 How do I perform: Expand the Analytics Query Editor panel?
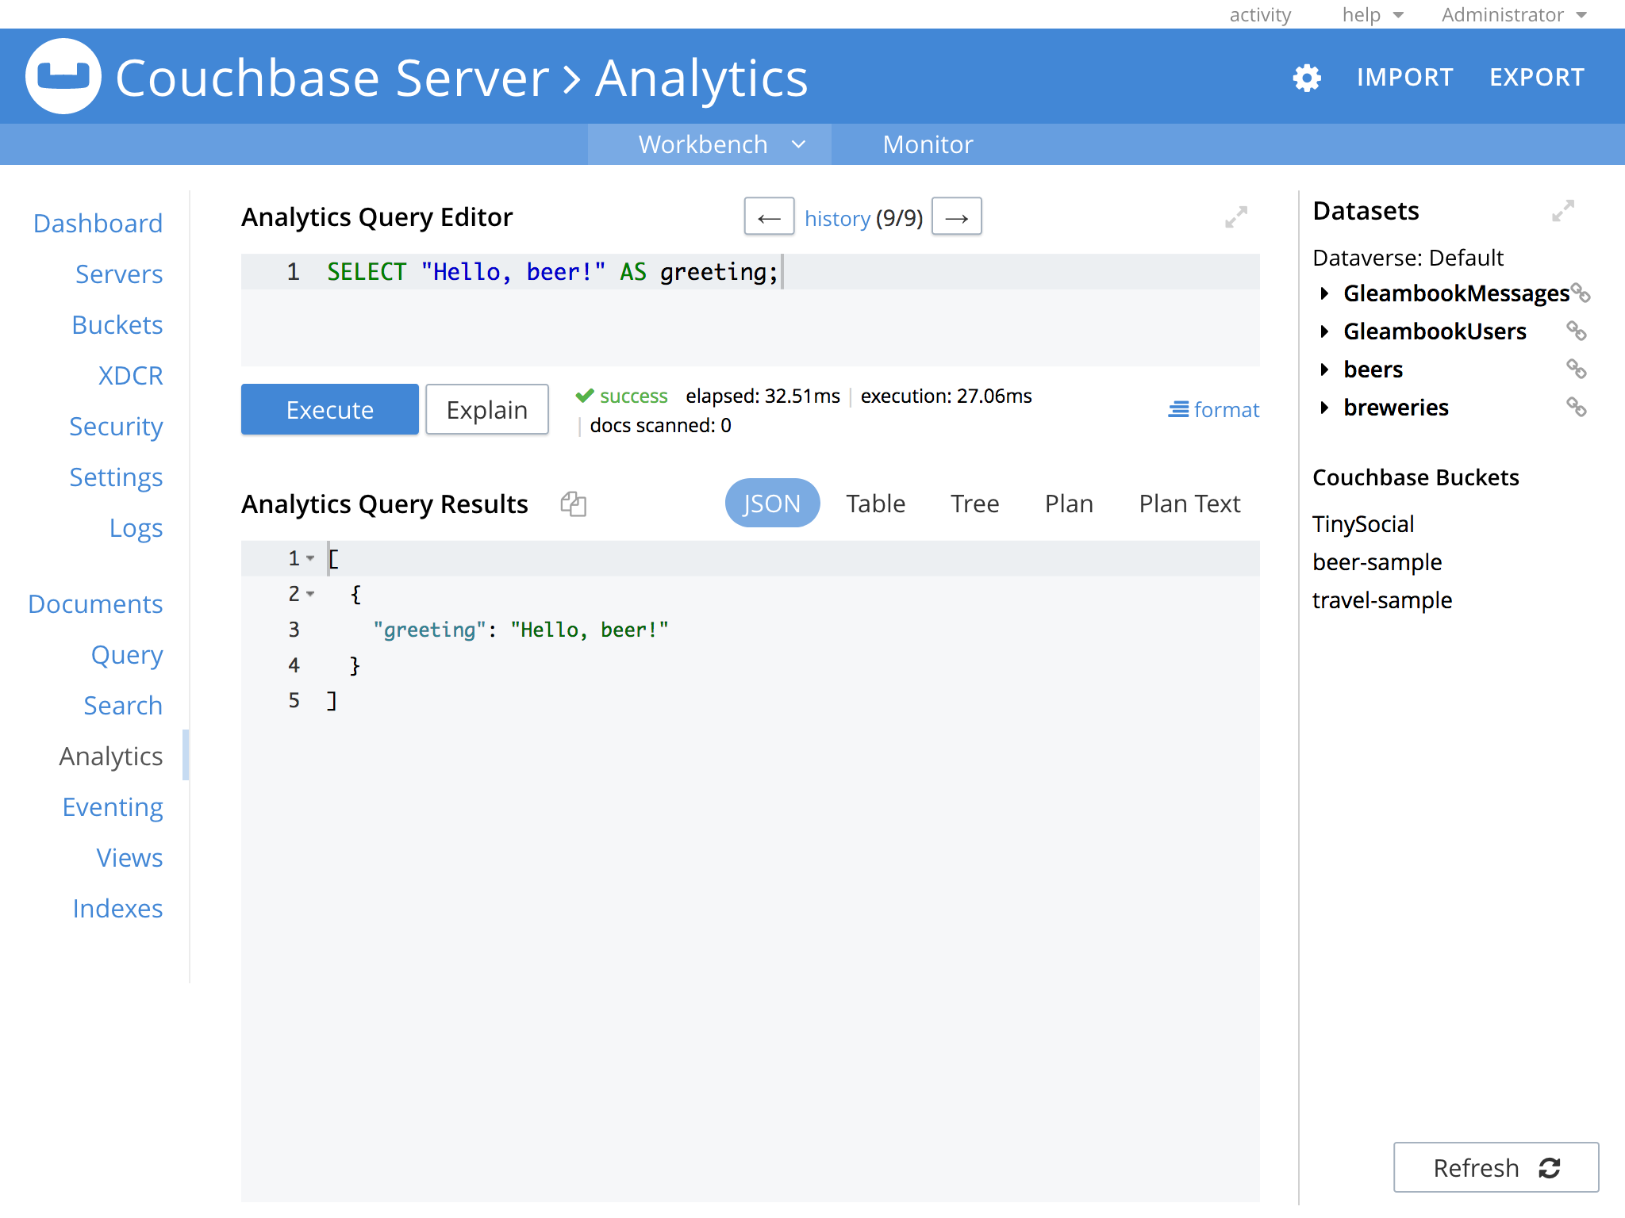coord(1235,216)
